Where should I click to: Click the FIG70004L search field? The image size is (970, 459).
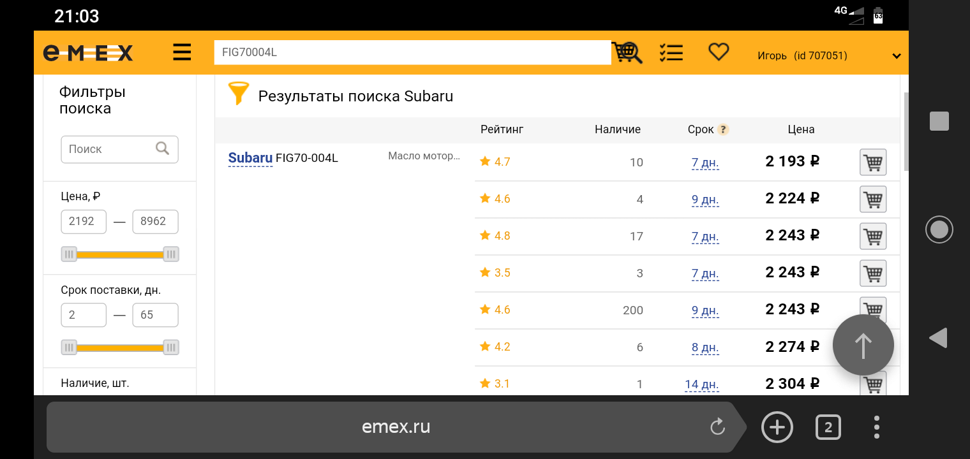[412, 52]
